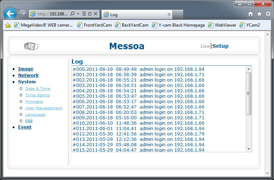
Task: Go back with the browser Back arrow
Action: coord(10,13)
